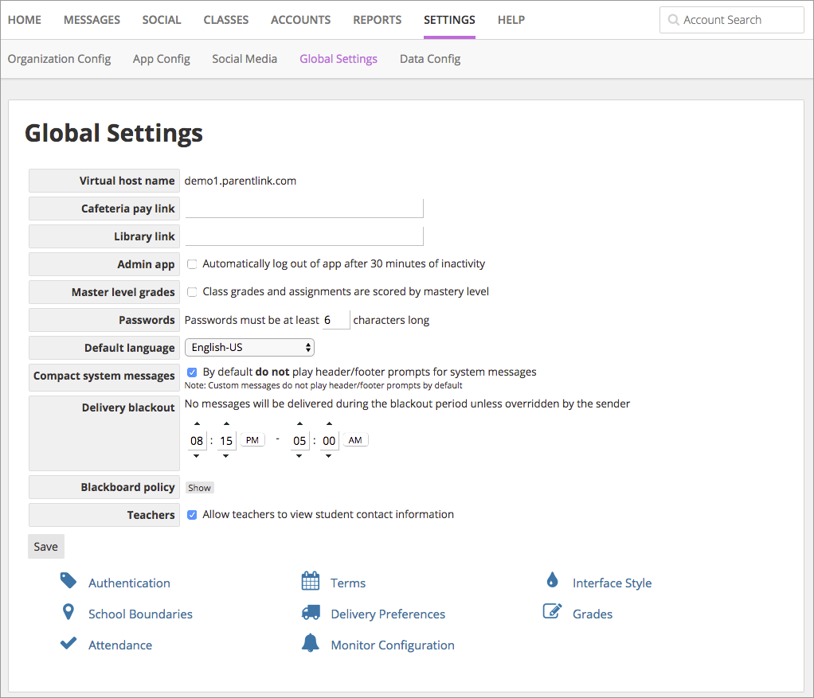Click the Delivery Preferences truck icon
Image resolution: width=814 pixels, height=698 pixels.
311,612
